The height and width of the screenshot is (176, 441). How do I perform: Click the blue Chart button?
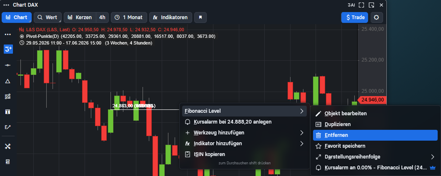pyautogui.click(x=17, y=17)
